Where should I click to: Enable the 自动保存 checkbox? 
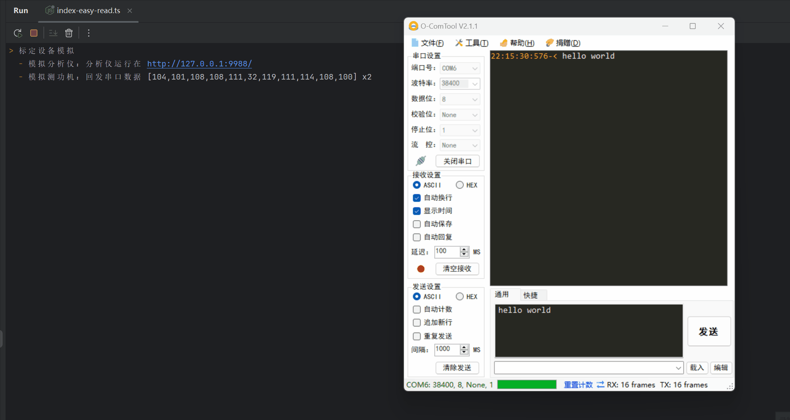417,224
